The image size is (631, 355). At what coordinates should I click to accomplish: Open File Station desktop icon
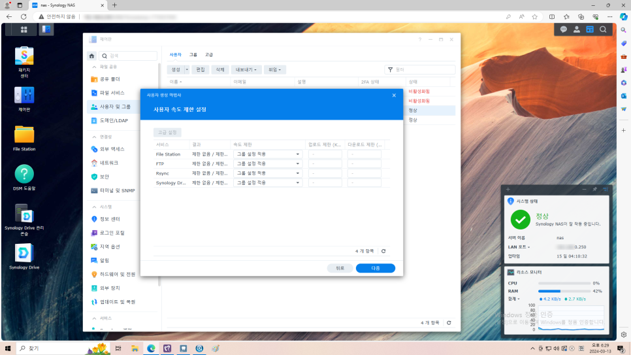coord(24,138)
